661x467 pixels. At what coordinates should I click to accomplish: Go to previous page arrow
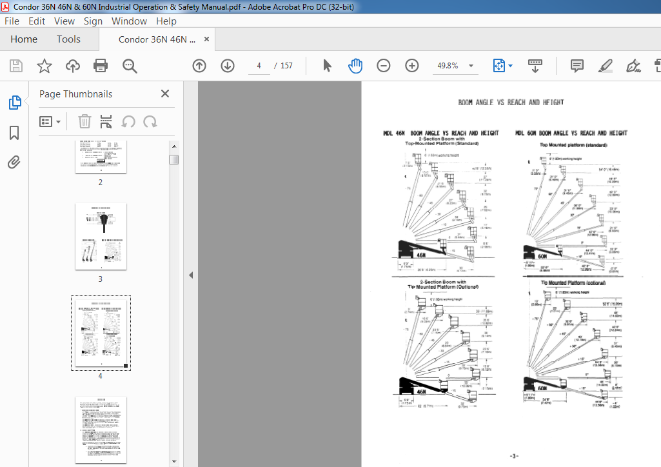click(199, 66)
